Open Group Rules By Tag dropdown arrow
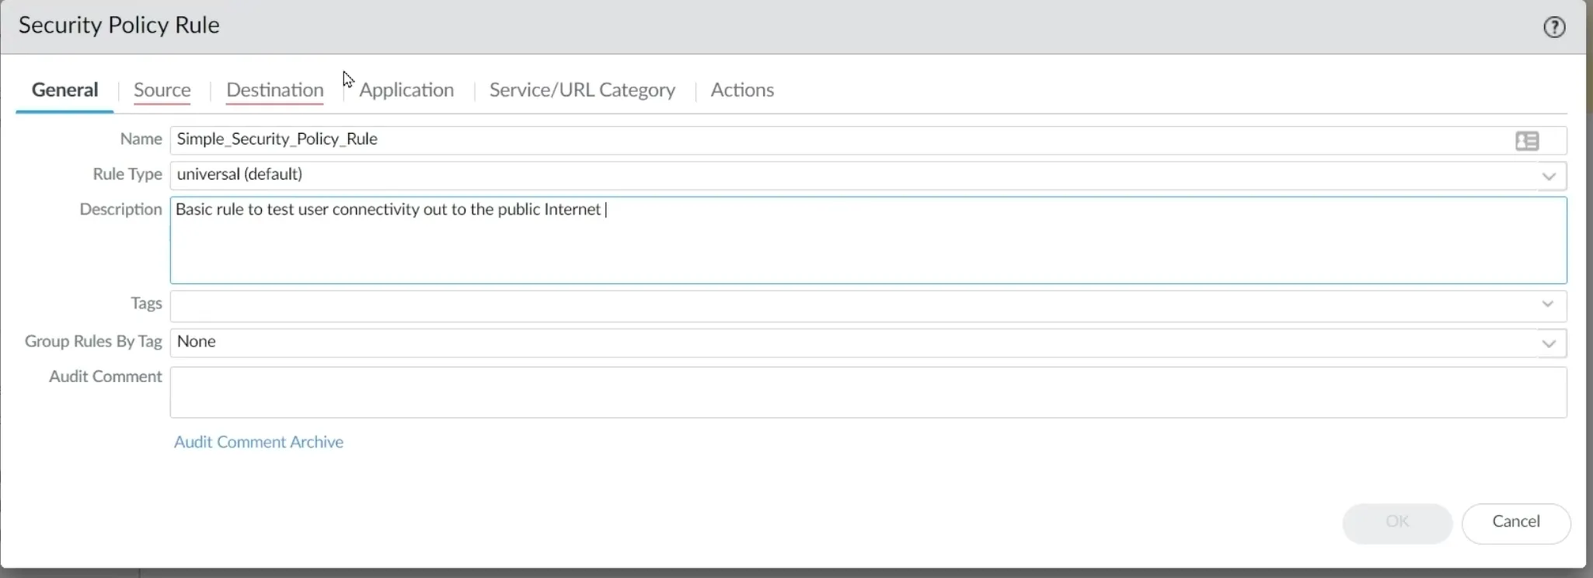The width and height of the screenshot is (1593, 578). coord(1548,343)
